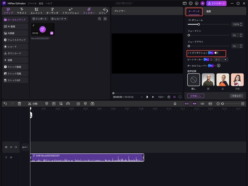Open the 16:9 aspect ratio dropdown
The image size is (248, 186).
click(161, 97)
